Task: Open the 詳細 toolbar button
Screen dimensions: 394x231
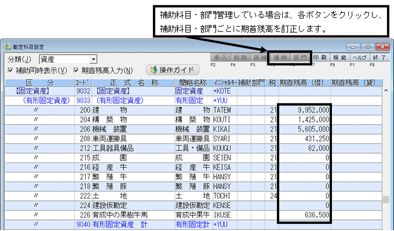Action: pos(260,57)
